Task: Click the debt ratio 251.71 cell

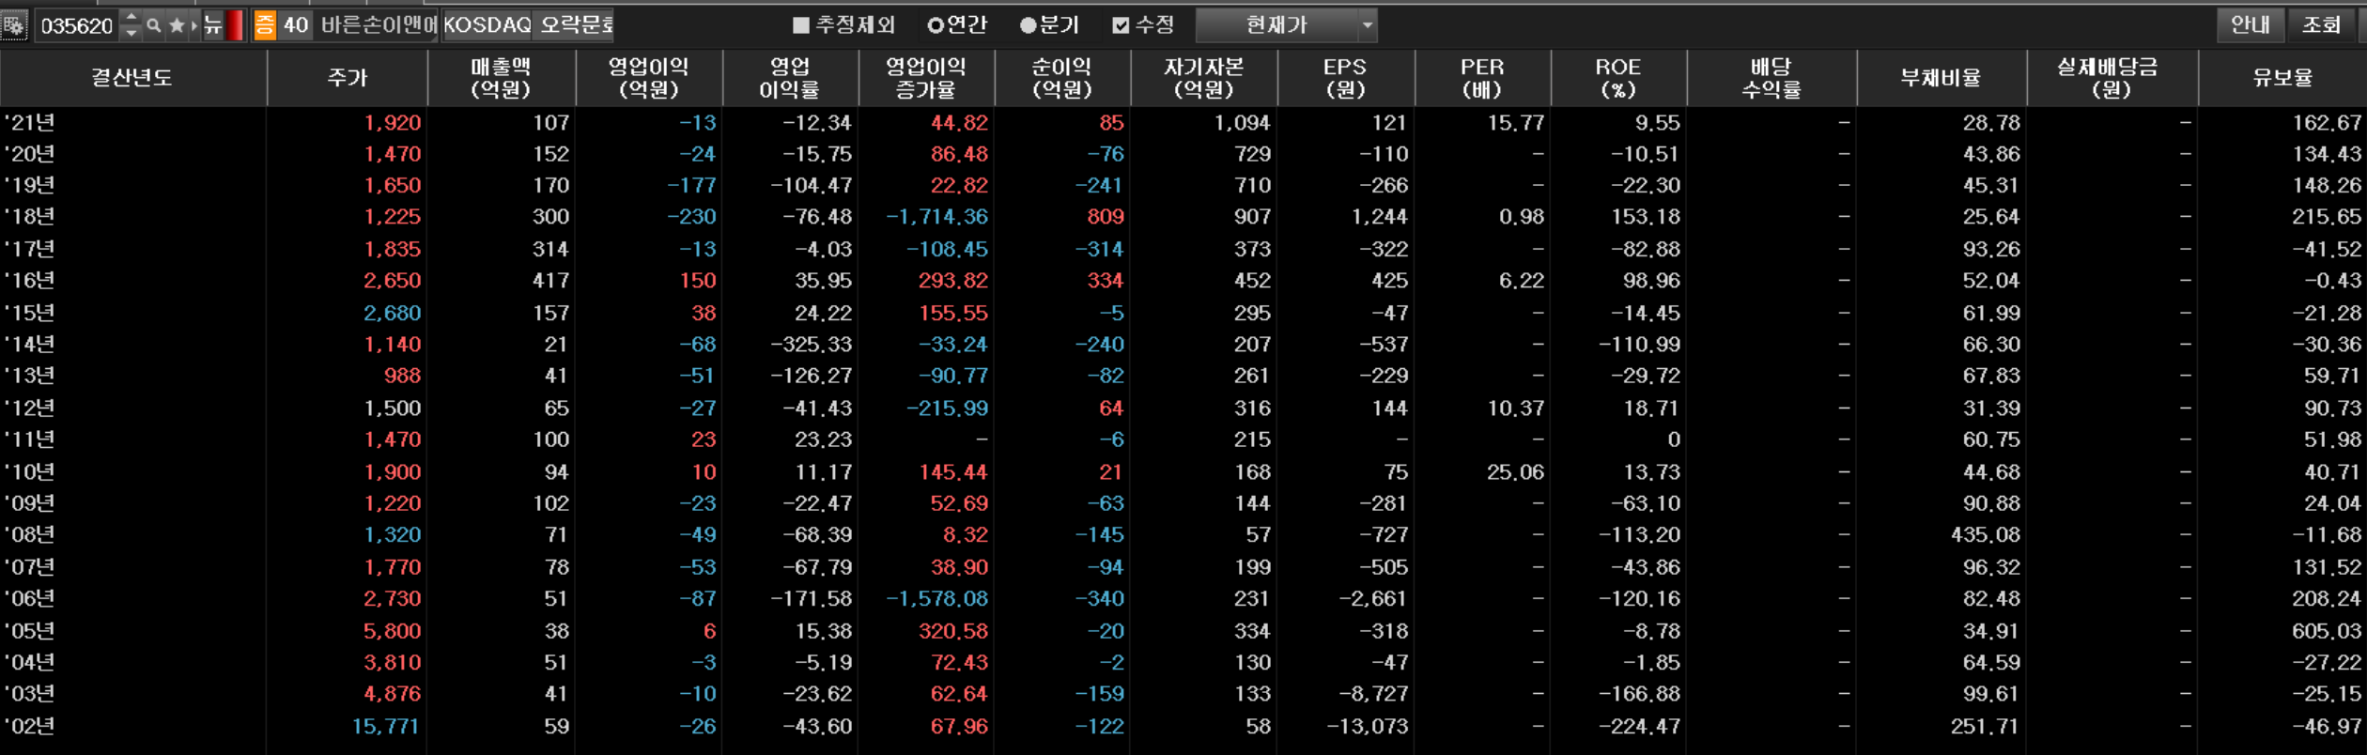Action: point(1985,726)
